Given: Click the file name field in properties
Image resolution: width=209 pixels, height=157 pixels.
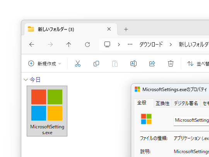Looking at the screenshot, I should coord(191,121).
